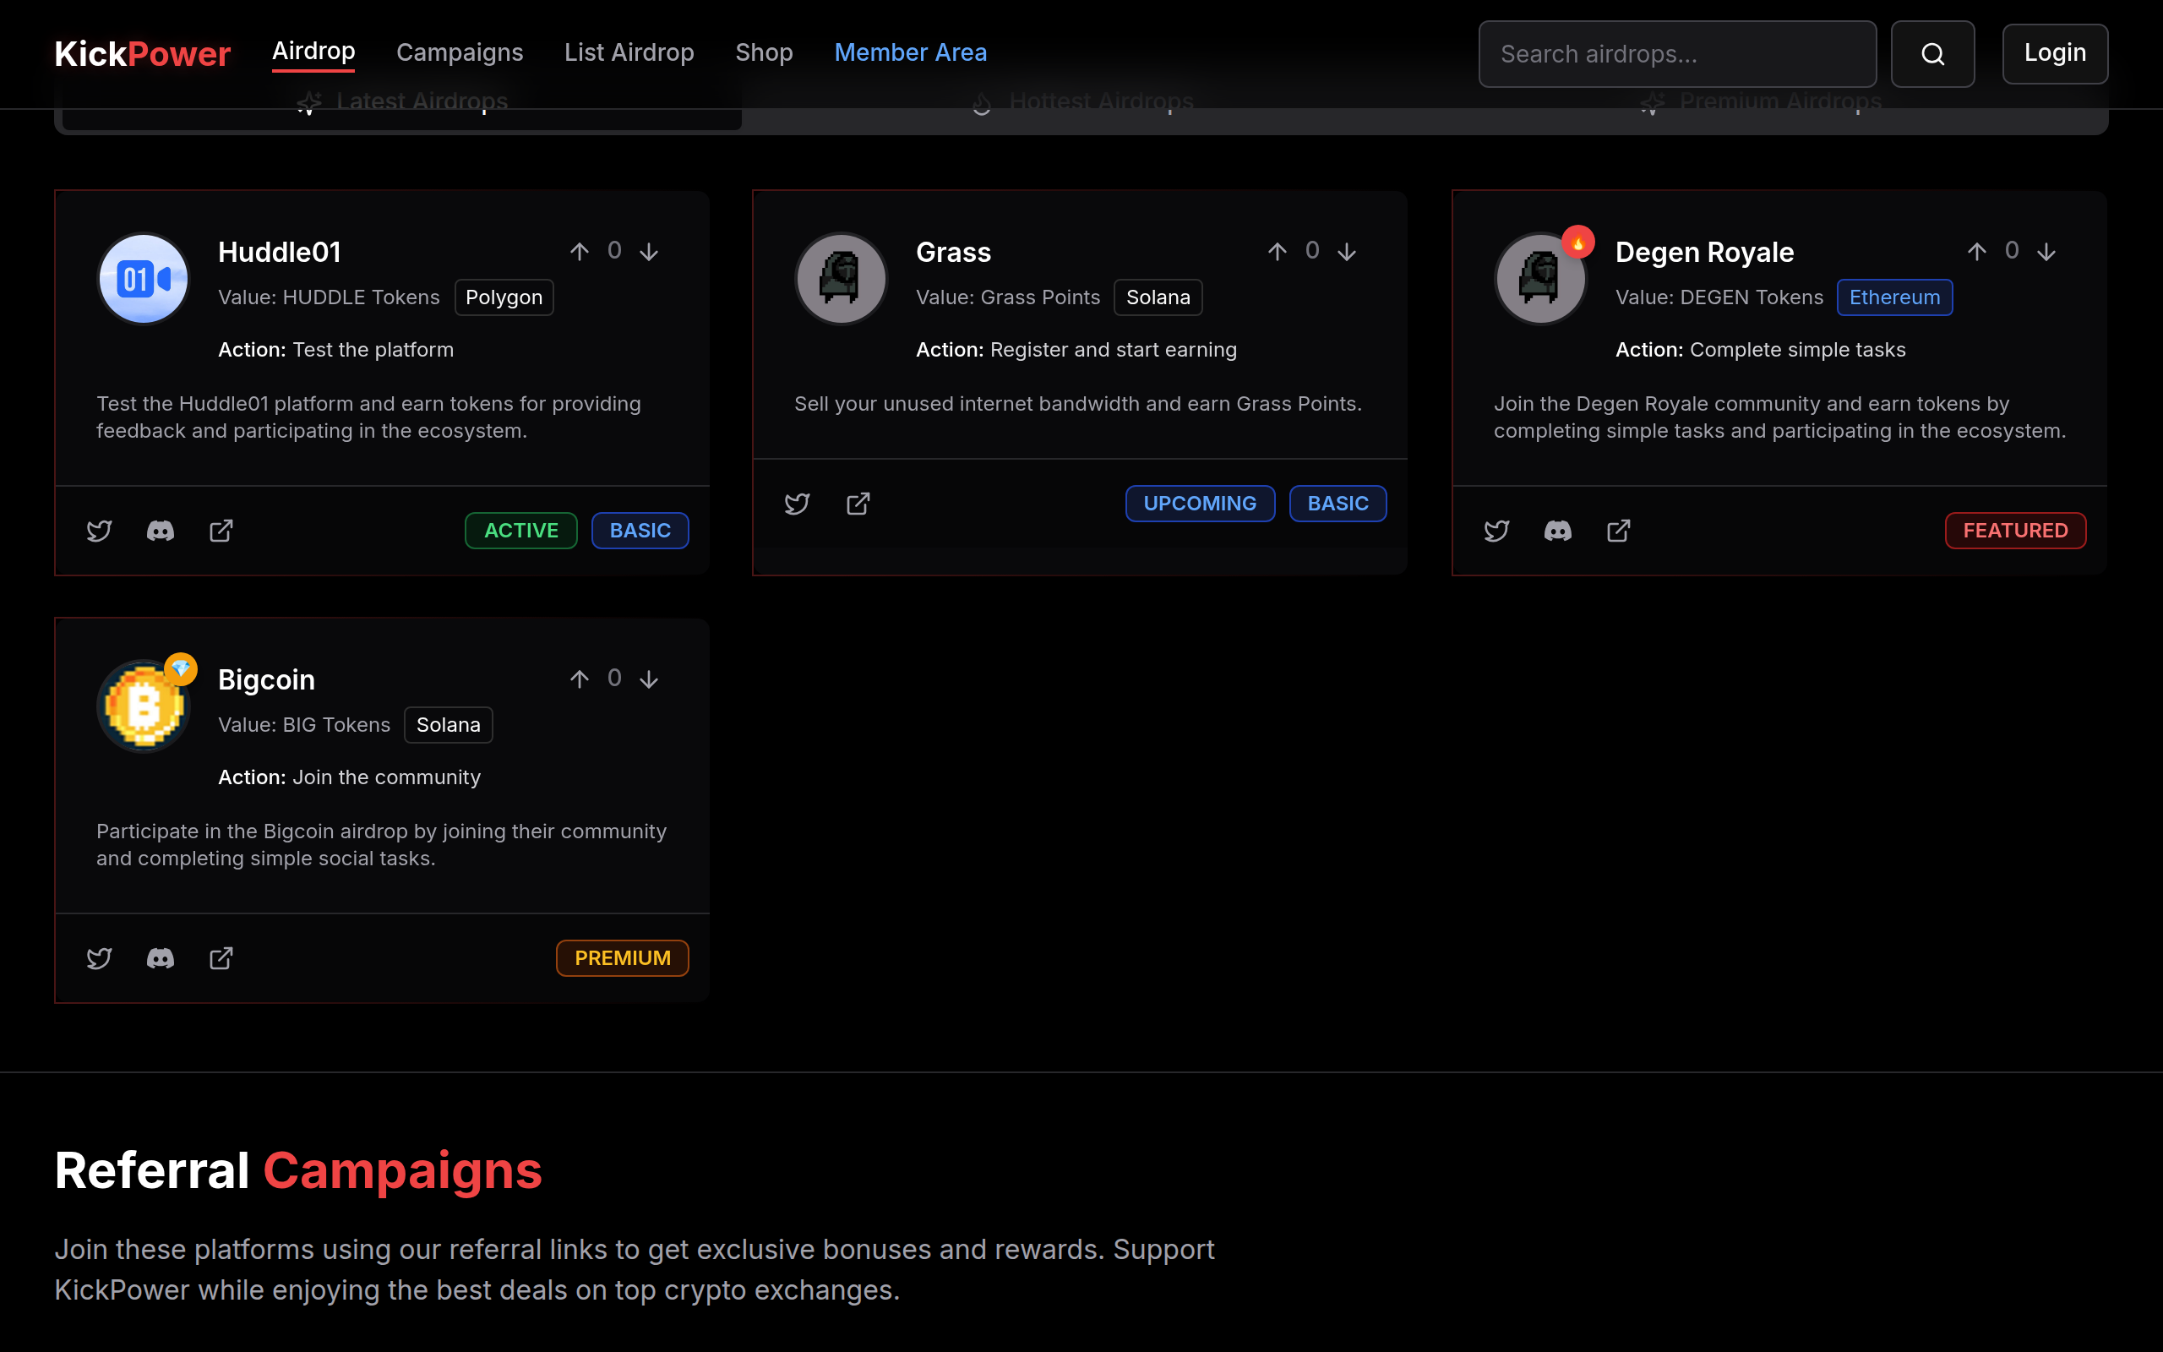Click inside the airdrop search field

tap(1677, 53)
